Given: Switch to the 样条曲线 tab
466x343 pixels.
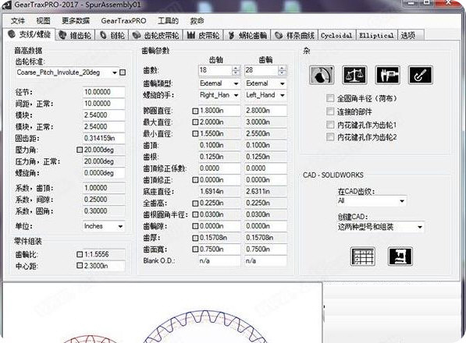Looking at the screenshot, I should coord(294,36).
